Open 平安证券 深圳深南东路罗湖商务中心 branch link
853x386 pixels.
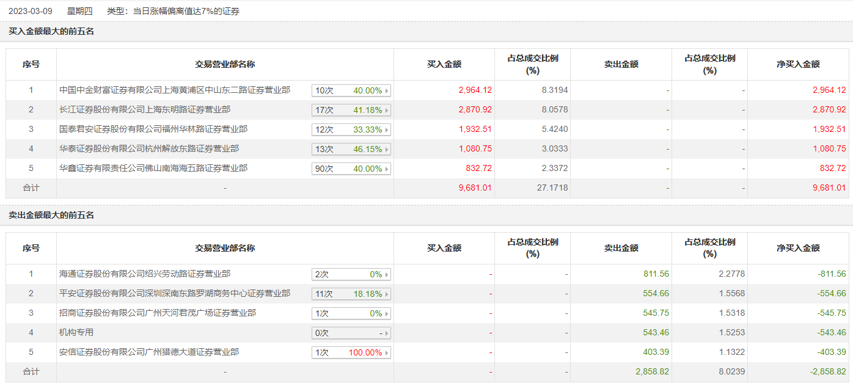click(175, 294)
